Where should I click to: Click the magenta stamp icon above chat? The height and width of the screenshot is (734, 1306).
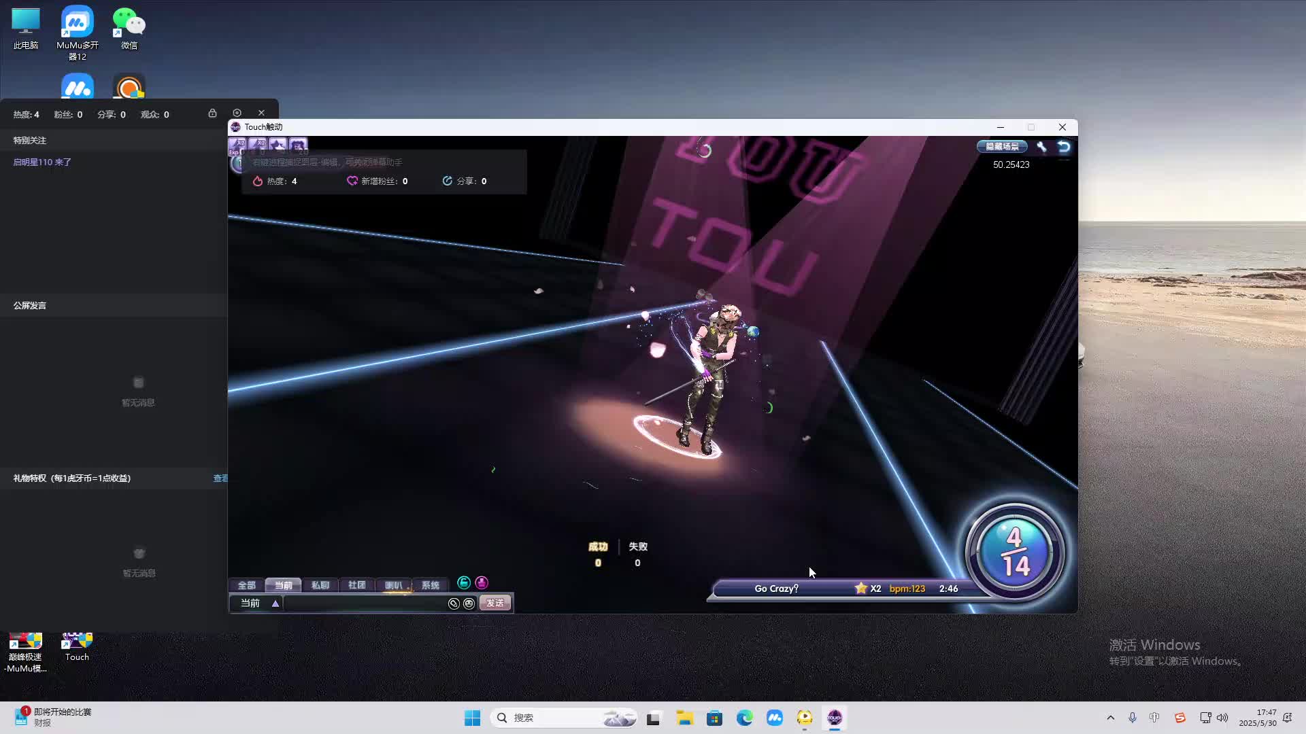pyautogui.click(x=482, y=582)
